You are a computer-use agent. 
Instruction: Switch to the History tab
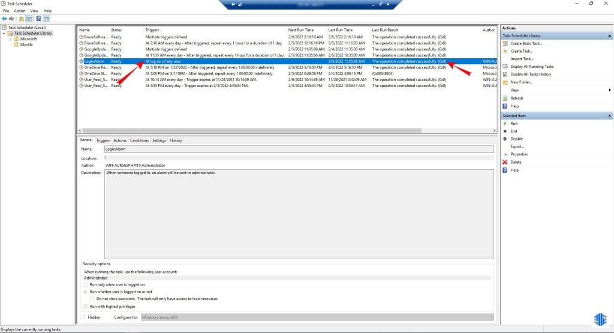pyautogui.click(x=176, y=140)
